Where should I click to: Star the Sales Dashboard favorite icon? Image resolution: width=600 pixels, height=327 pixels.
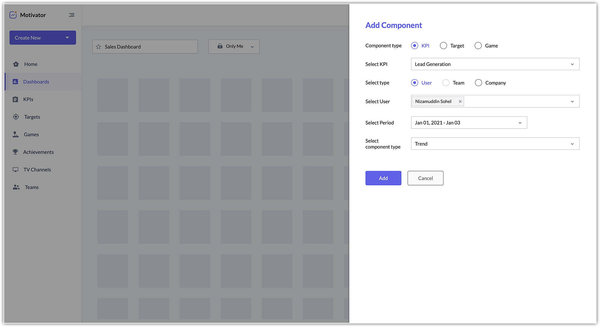98,47
